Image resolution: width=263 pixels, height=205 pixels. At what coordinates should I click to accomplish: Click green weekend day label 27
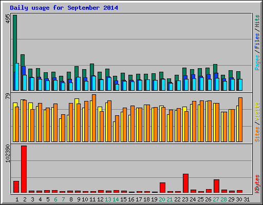[x=216, y=199]
